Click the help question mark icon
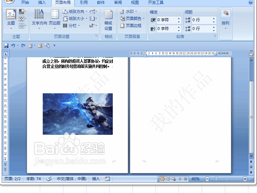Screen dimensions: 257x193 (251, 2)
